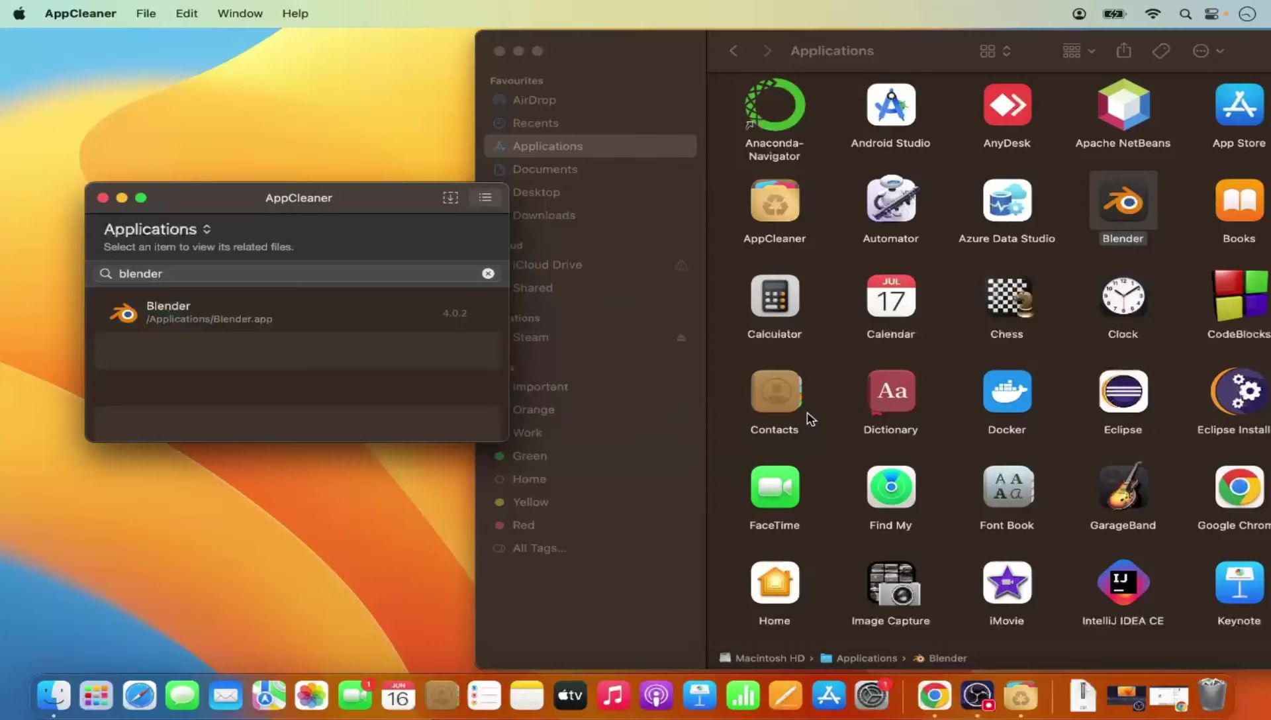
Task: Open the Window menu
Action: pyautogui.click(x=240, y=13)
